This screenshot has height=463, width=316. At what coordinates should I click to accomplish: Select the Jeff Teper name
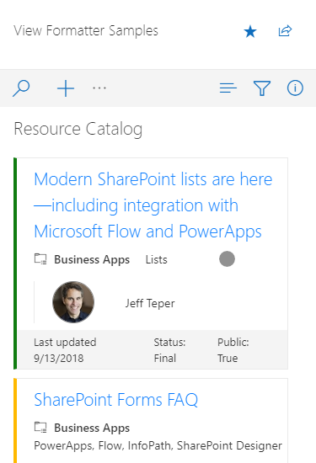pyautogui.click(x=150, y=303)
